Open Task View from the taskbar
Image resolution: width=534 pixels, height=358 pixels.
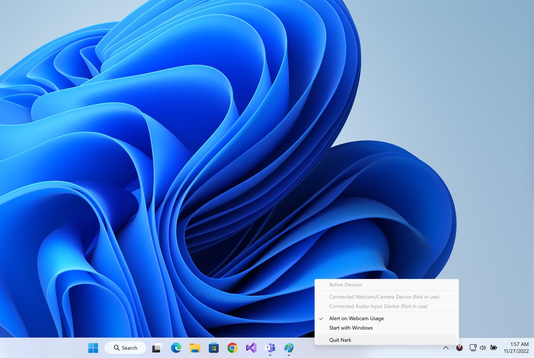[x=157, y=348]
